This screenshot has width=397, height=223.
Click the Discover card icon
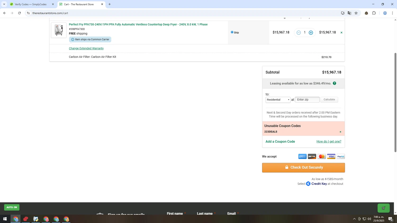pos(312,156)
